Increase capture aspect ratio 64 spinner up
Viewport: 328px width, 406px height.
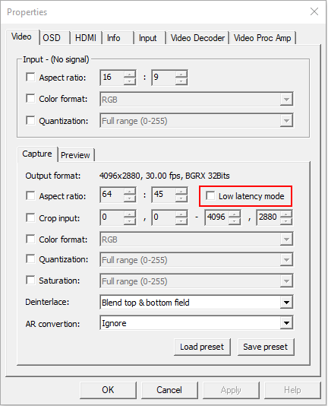point(130,192)
